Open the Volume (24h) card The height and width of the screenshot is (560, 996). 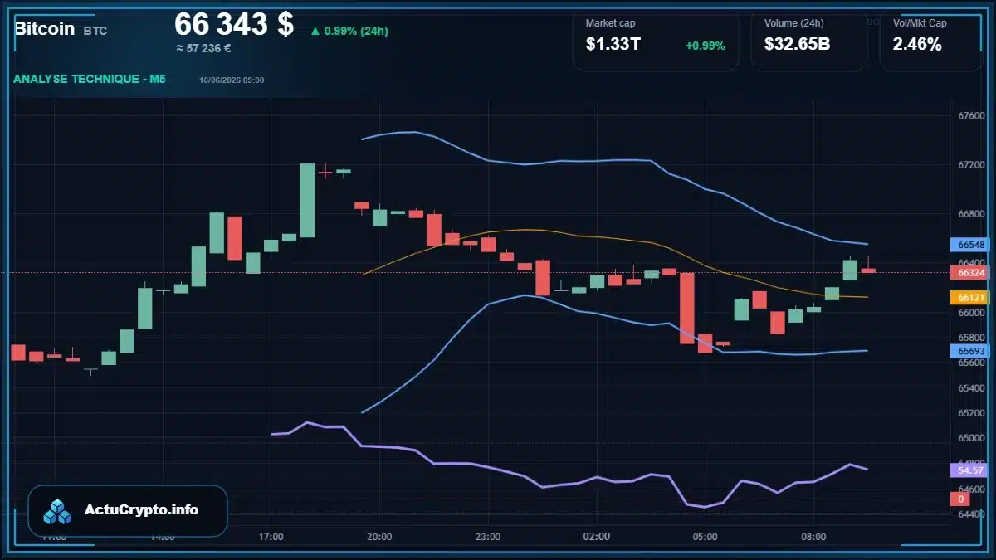coord(808,41)
